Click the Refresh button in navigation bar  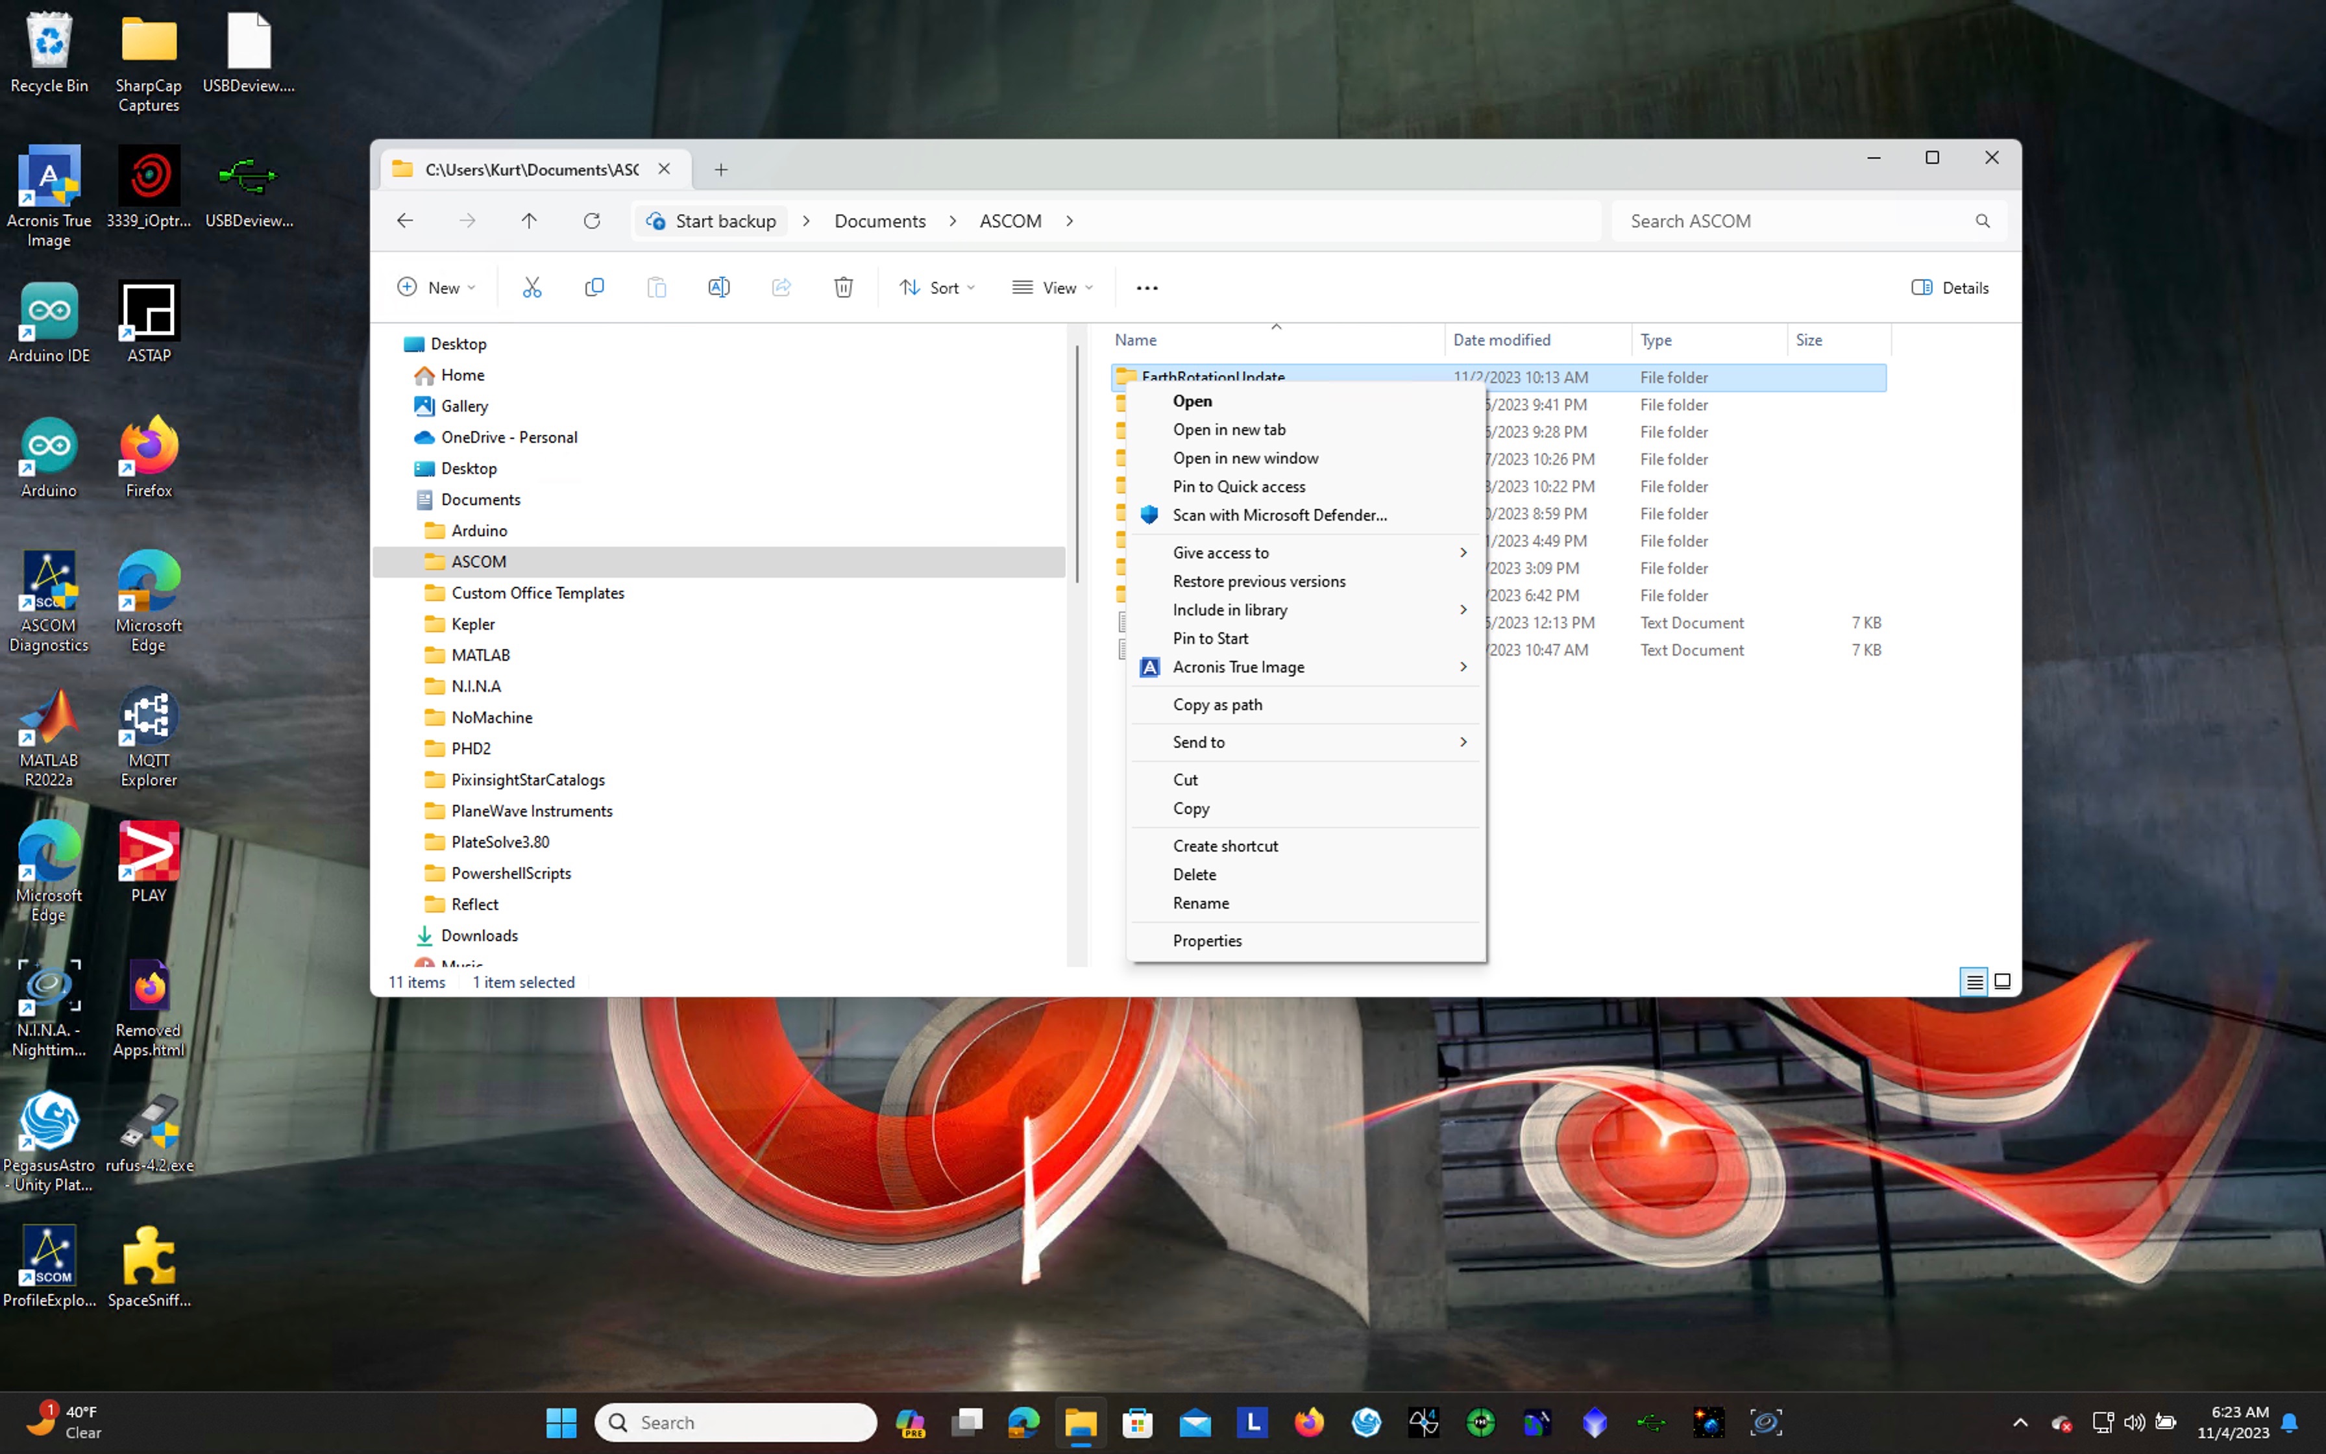click(x=592, y=221)
